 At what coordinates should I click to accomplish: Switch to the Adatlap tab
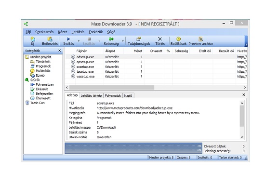(x=72, y=95)
